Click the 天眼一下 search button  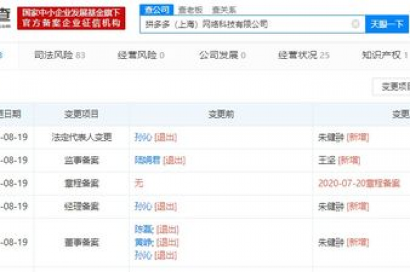387,24
